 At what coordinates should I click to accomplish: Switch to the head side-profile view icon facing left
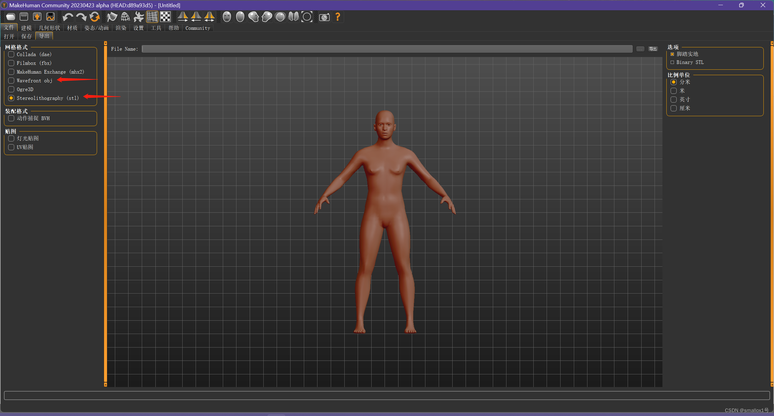(267, 17)
